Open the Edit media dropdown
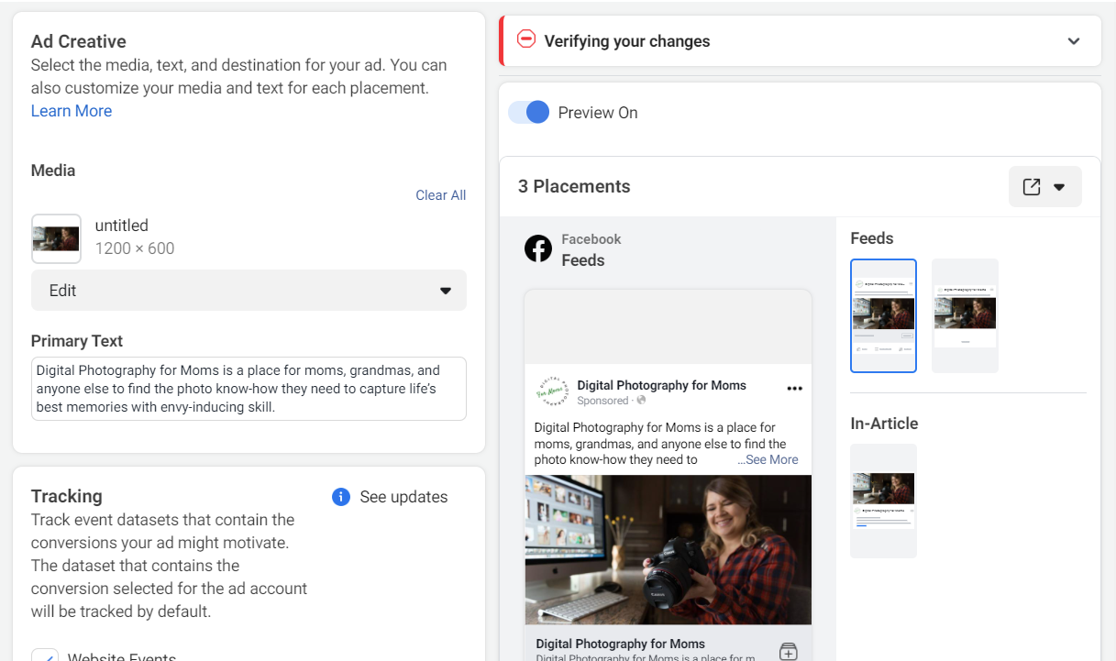The image size is (1116, 661). tap(249, 291)
